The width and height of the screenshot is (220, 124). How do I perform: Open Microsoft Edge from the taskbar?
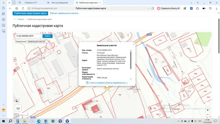click(x=39, y=121)
